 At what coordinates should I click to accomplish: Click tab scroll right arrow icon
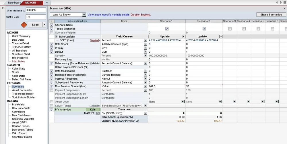pos(281,3)
